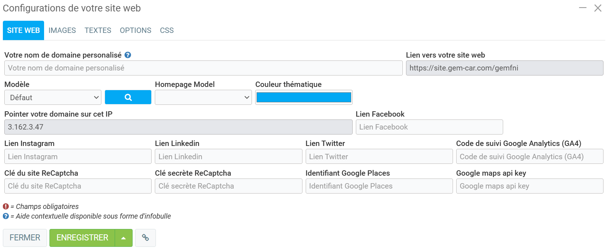Focus the Clé secrète ReCaptcha input
The height and width of the screenshot is (249, 606).
(228, 186)
